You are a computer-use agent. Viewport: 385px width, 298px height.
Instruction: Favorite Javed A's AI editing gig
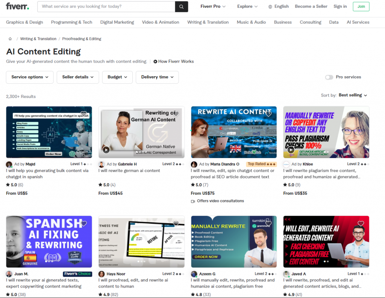(361, 223)
